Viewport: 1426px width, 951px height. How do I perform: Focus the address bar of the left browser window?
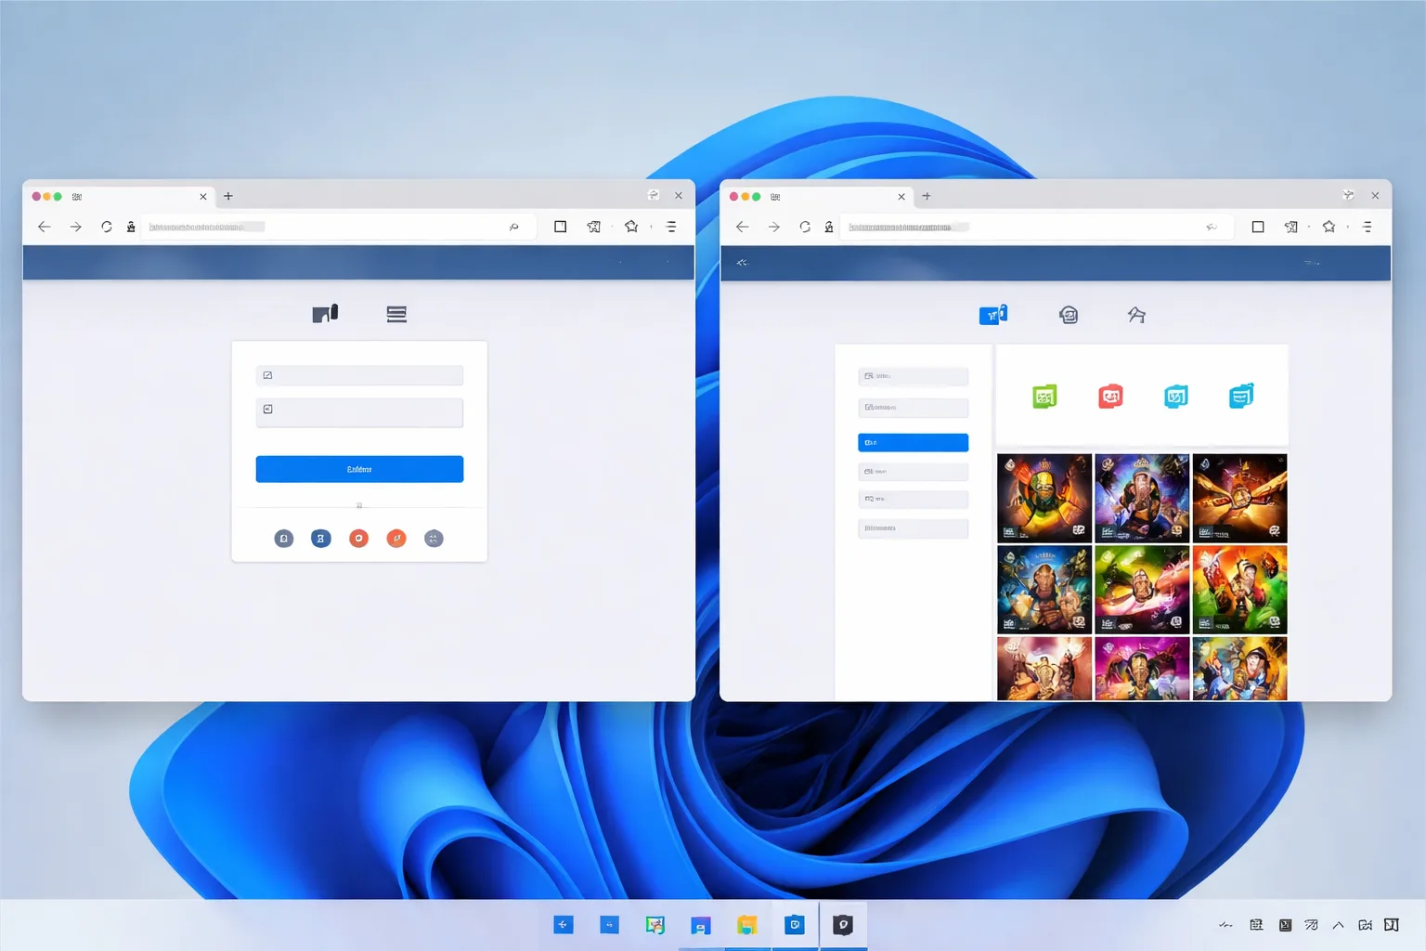pos(338,227)
